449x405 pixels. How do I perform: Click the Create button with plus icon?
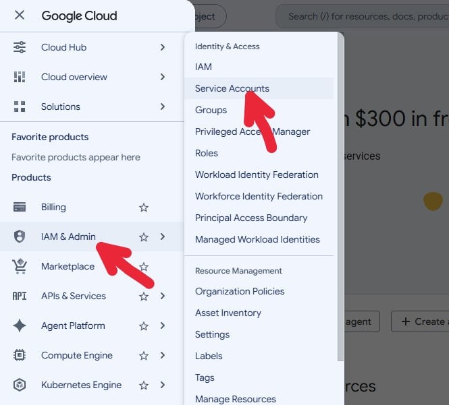(420, 321)
